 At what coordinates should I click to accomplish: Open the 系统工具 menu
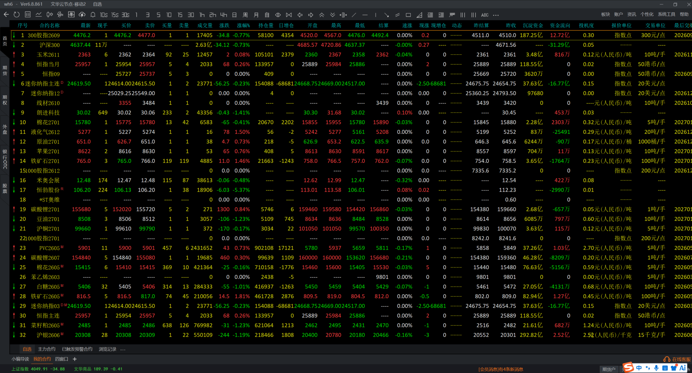(x=666, y=14)
